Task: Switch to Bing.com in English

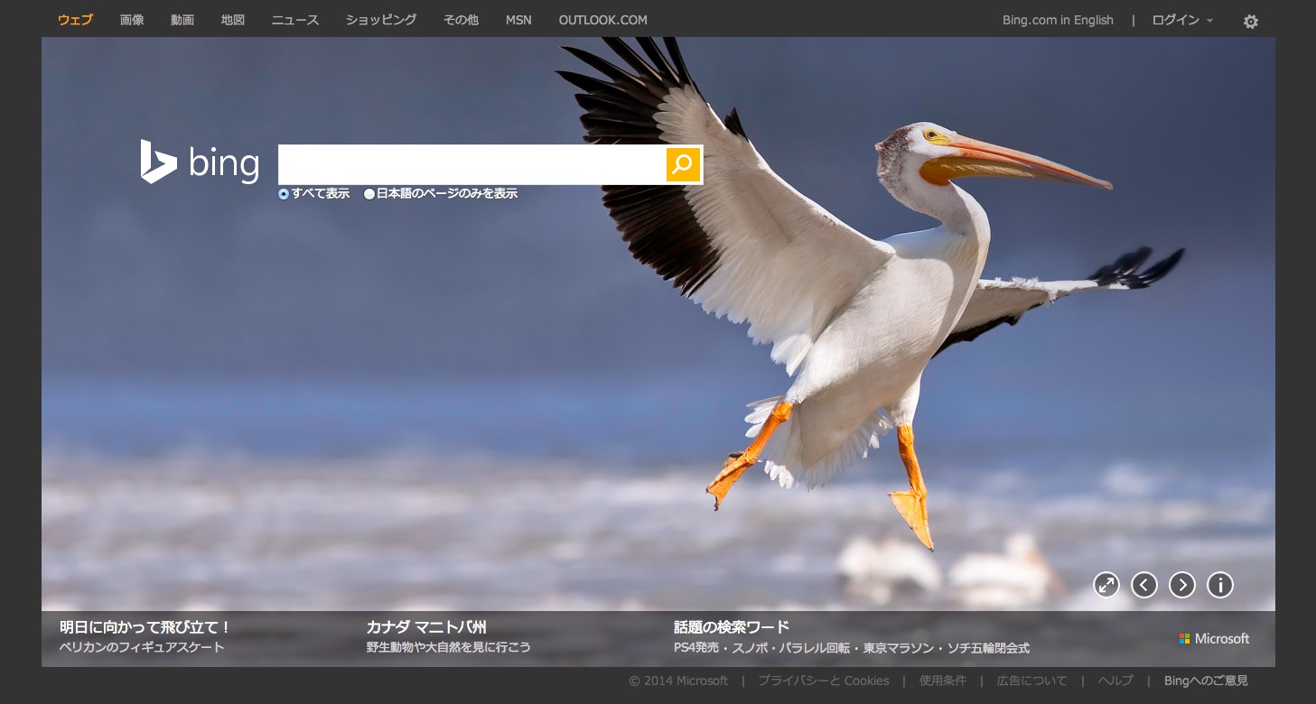Action: [1058, 20]
